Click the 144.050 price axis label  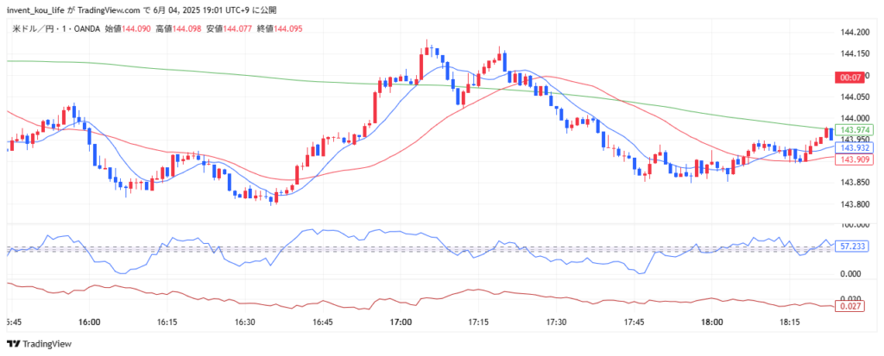point(854,97)
